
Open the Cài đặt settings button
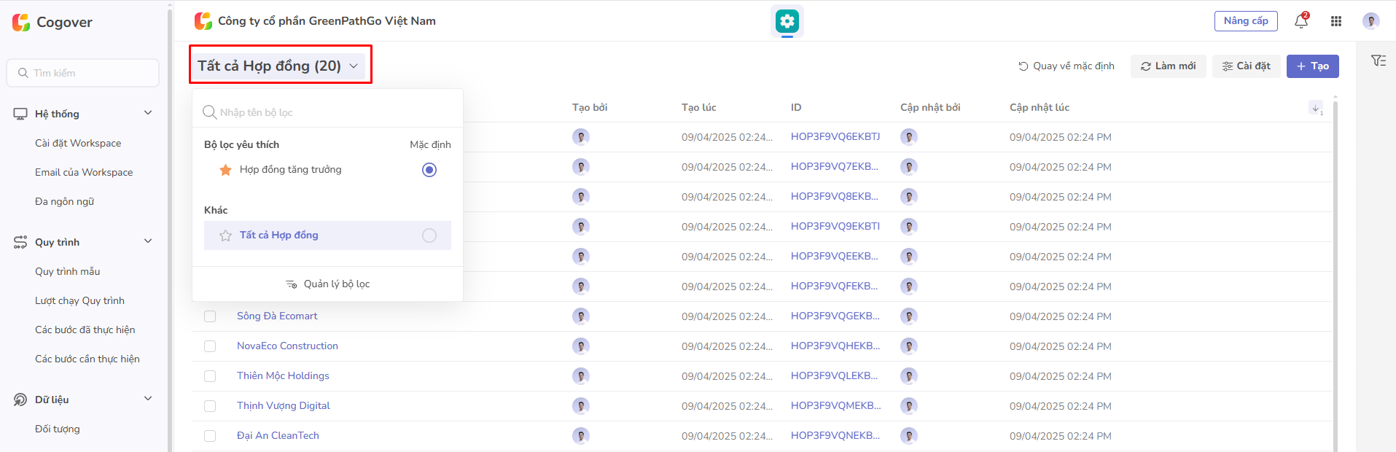coord(1247,66)
